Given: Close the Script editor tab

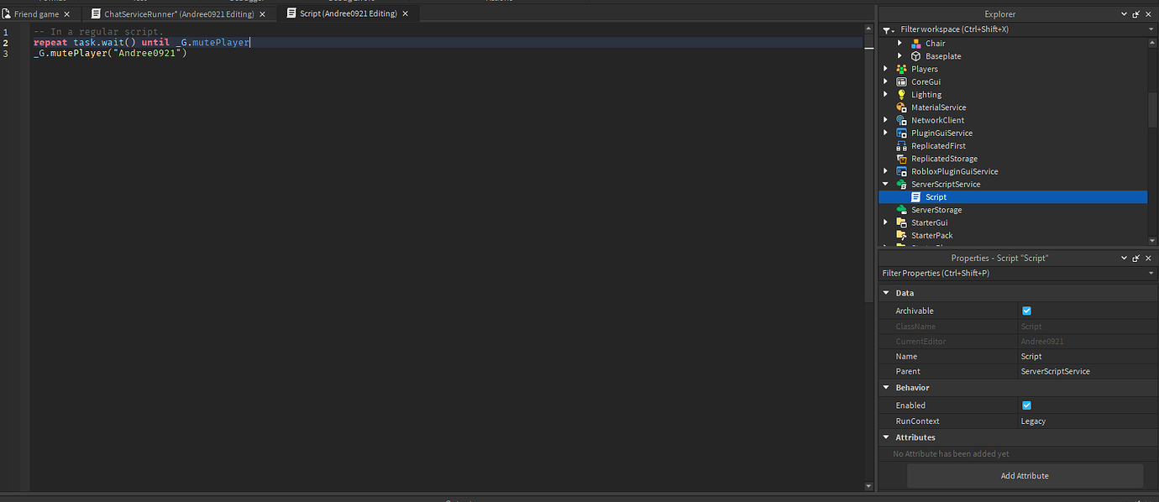Looking at the screenshot, I should (x=406, y=13).
